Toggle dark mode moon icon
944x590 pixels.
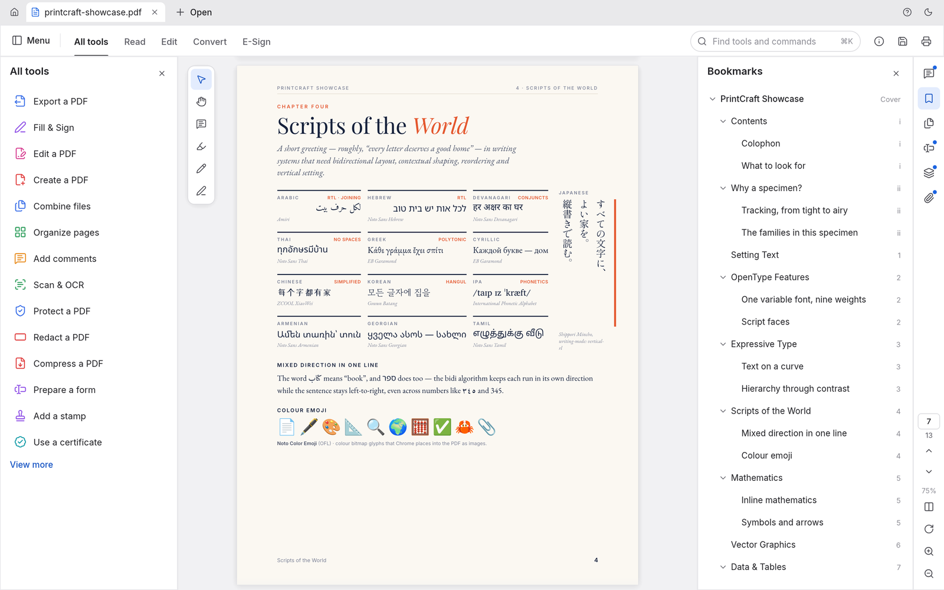(928, 12)
